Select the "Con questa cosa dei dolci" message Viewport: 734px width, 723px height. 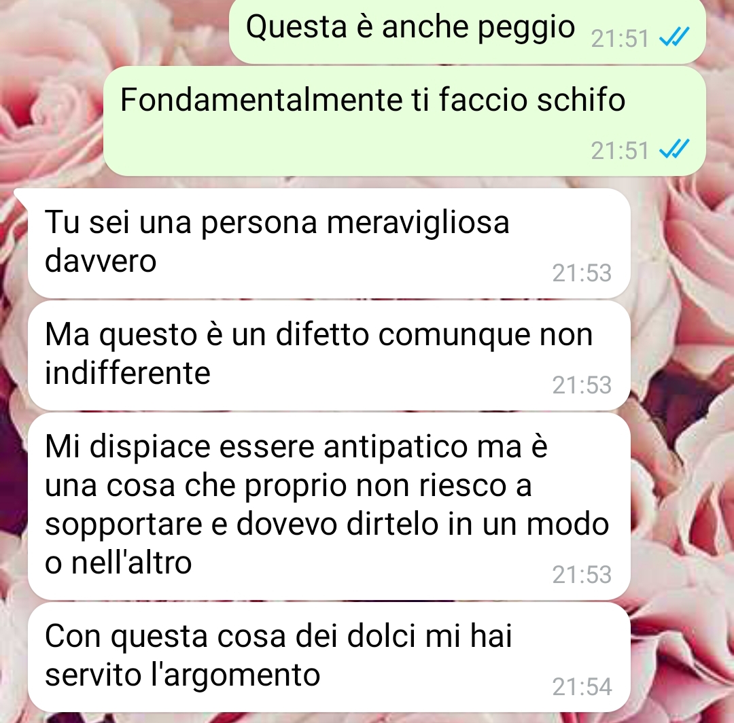[x=329, y=657]
